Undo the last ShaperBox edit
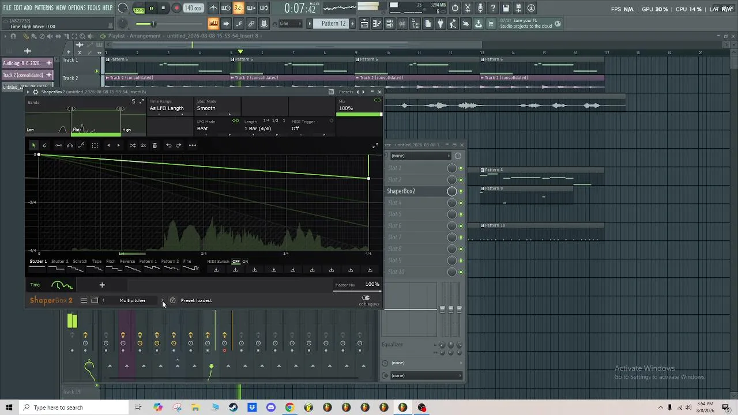This screenshot has width=738, height=415. (x=168, y=145)
